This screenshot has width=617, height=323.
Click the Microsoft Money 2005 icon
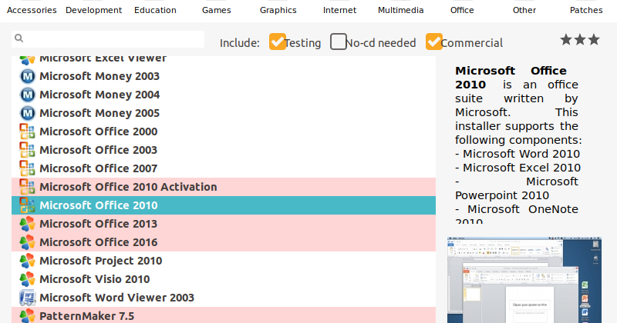coord(28,113)
